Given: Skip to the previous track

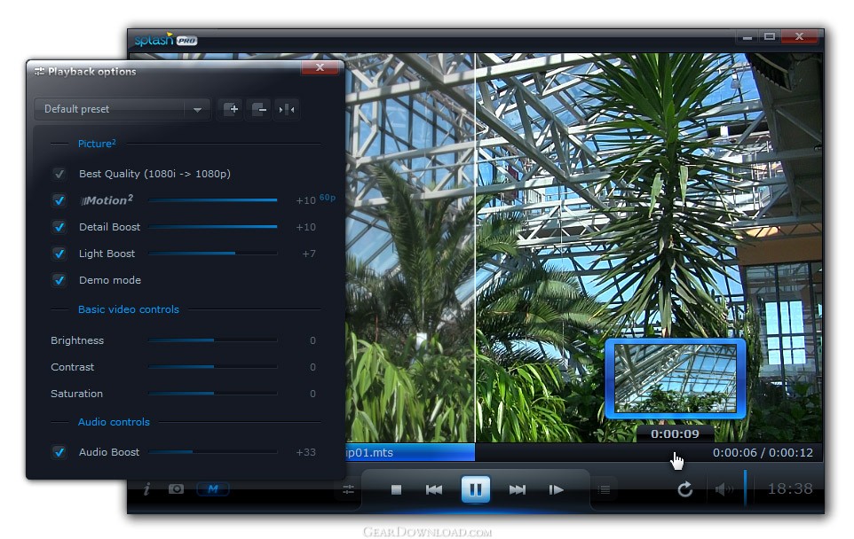Looking at the screenshot, I should (434, 490).
